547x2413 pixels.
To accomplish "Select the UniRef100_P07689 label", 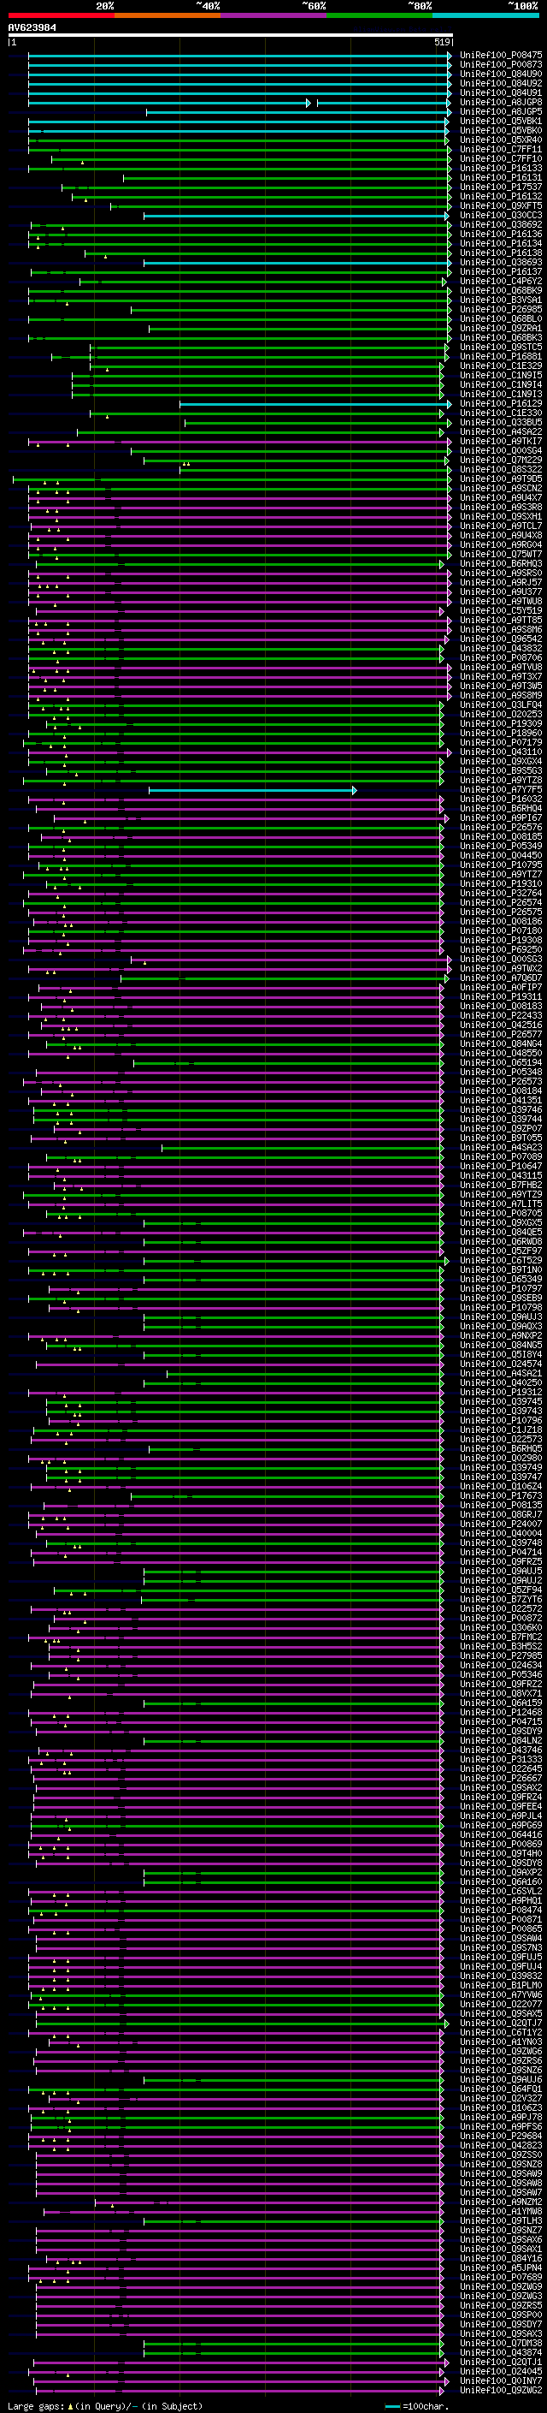I will pyautogui.click(x=501, y=2277).
